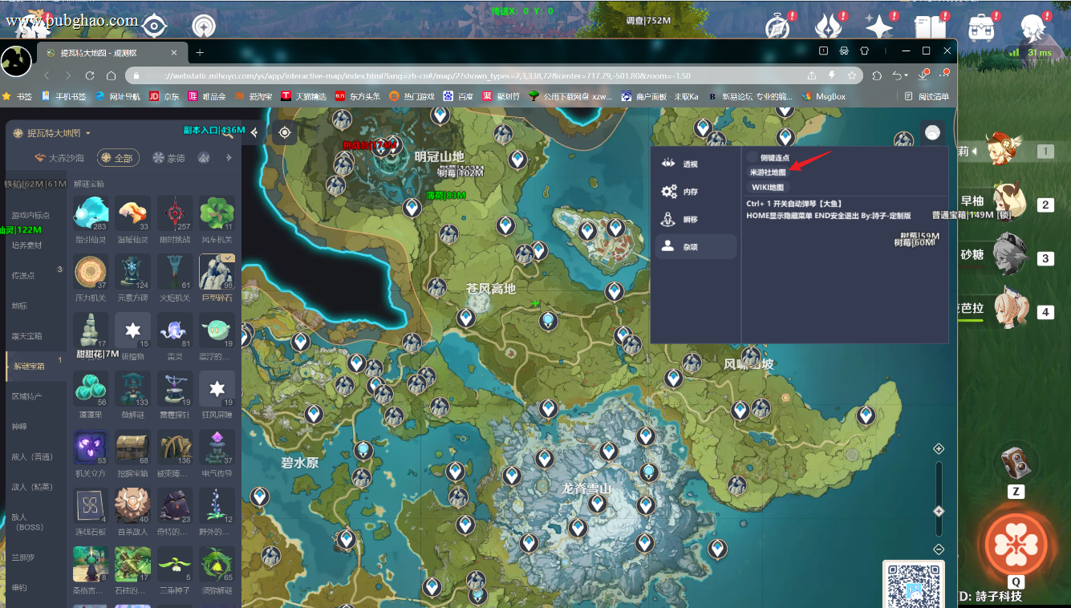Uncheck the selected 巨型碎石 marker
The width and height of the screenshot is (1071, 608).
(217, 272)
